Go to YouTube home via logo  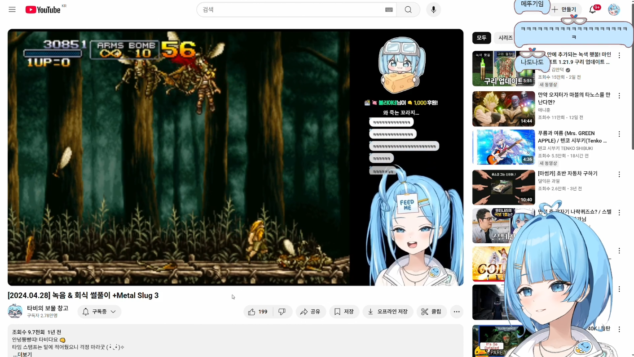(43, 9)
